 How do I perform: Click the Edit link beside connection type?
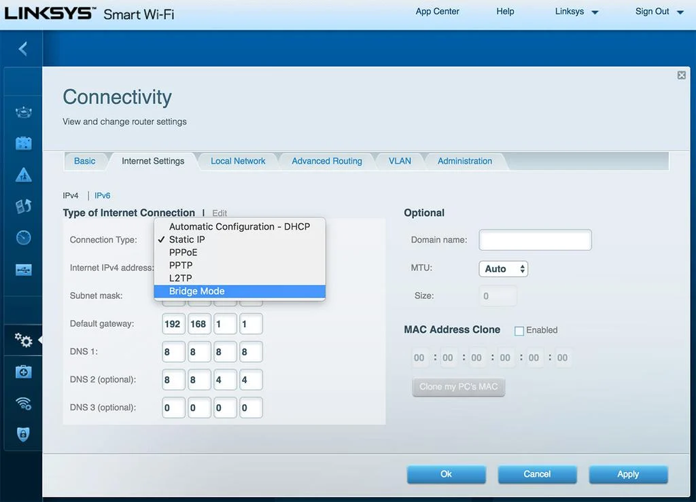(x=220, y=213)
